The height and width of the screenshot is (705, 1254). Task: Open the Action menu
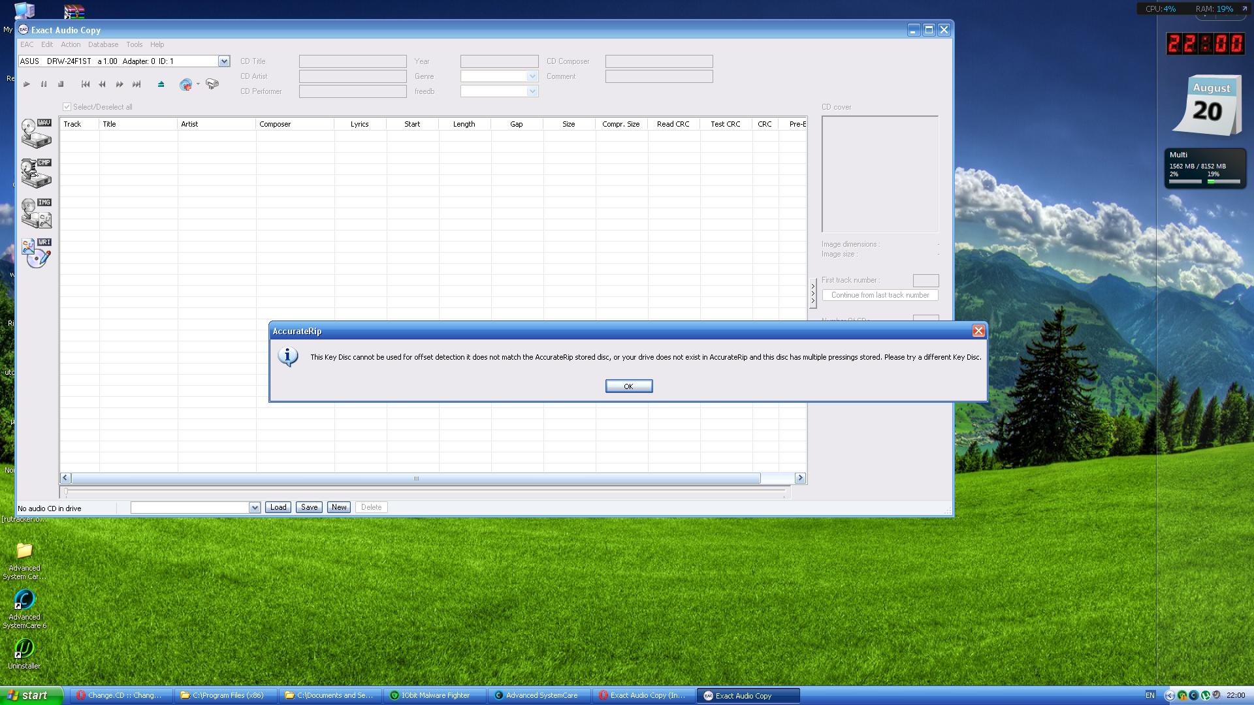click(71, 44)
